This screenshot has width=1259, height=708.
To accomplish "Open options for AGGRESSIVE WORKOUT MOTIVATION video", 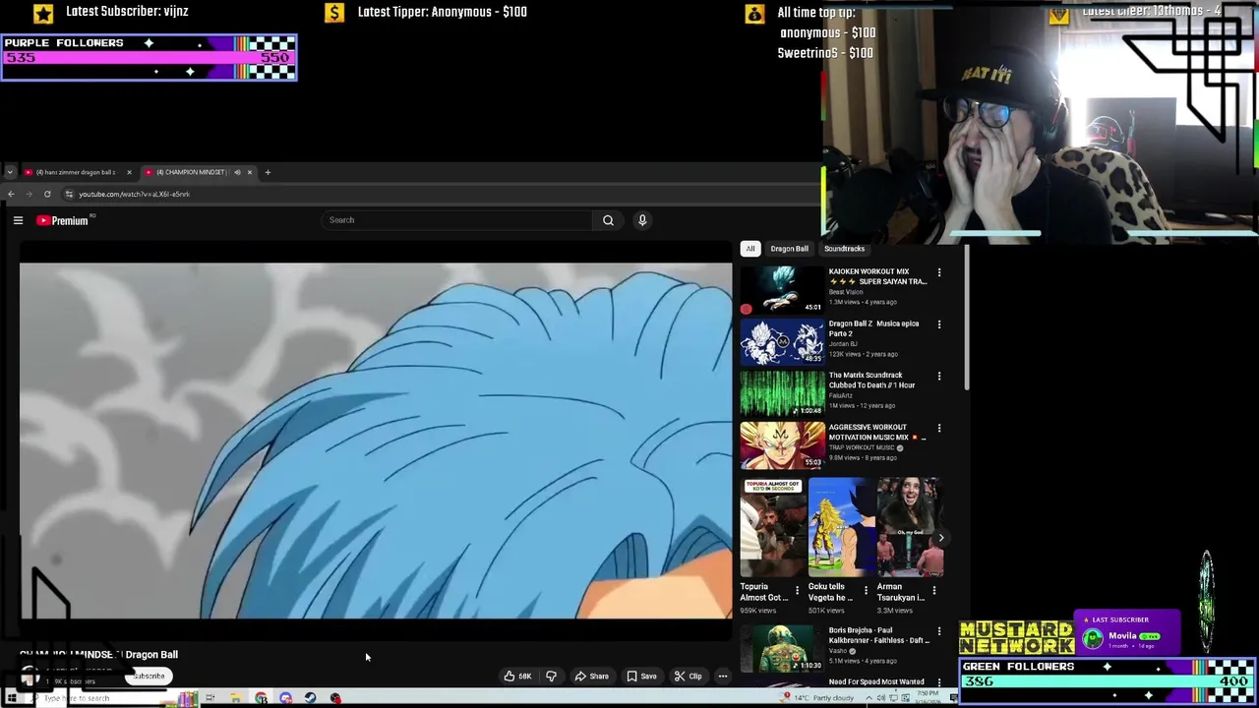I will [x=939, y=429].
